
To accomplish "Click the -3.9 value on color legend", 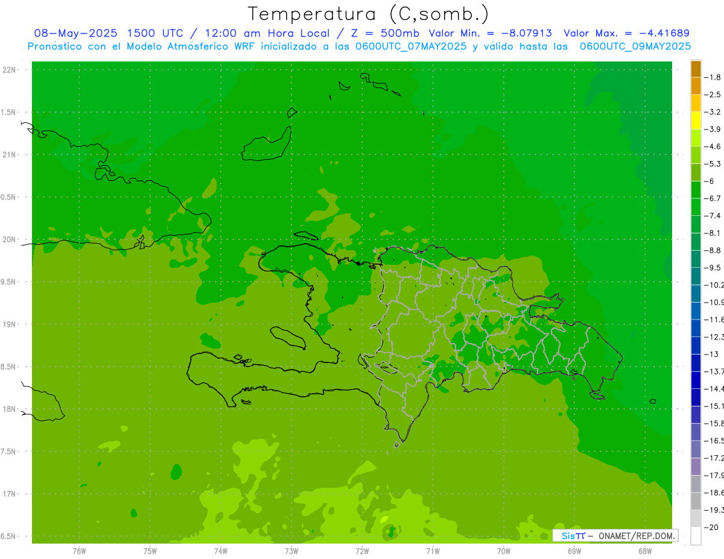I will 713,129.
